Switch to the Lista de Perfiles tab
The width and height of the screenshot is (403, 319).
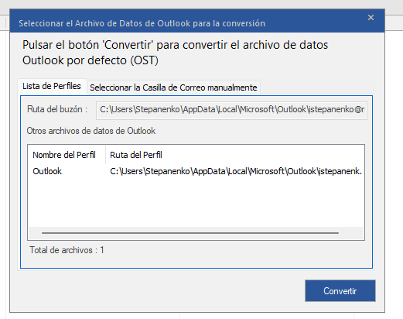(52, 86)
